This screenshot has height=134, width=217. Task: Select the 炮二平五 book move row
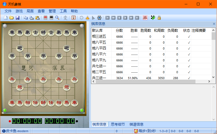[x=151, y=72]
